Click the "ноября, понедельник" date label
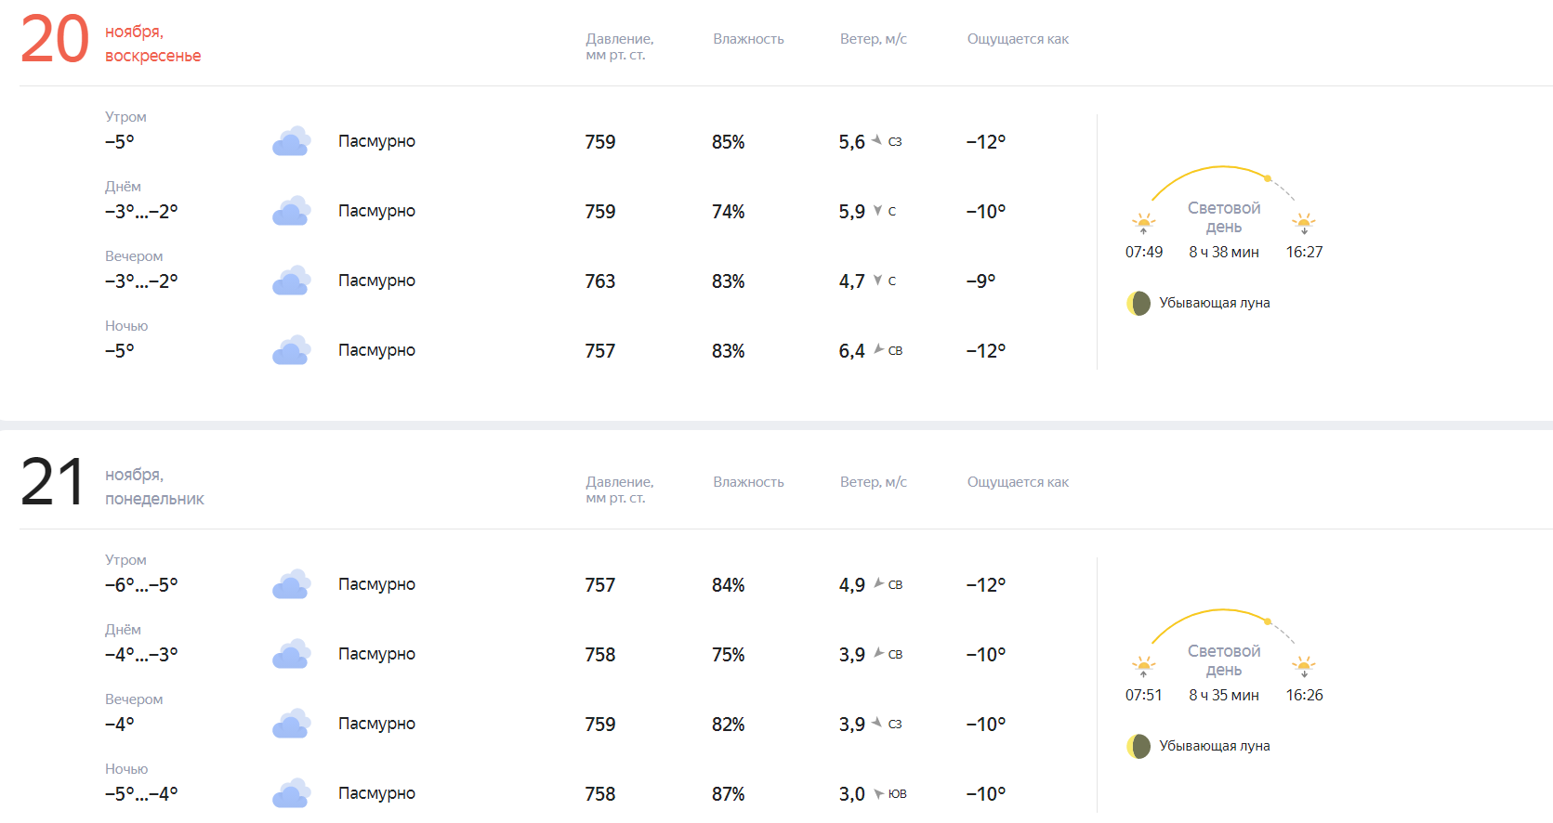This screenshot has height=823, width=1553. pos(154,487)
